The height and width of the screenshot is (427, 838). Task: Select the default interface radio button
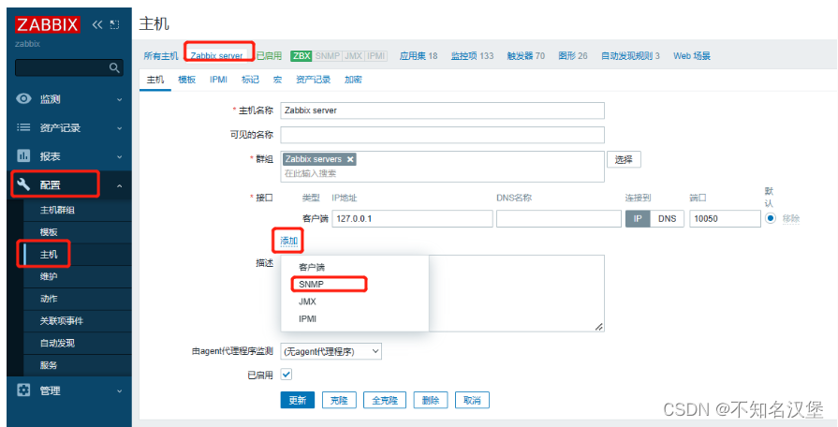tap(771, 218)
